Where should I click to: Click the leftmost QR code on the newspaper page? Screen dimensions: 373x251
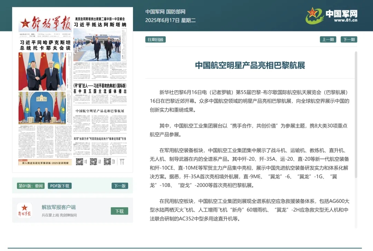point(79,161)
